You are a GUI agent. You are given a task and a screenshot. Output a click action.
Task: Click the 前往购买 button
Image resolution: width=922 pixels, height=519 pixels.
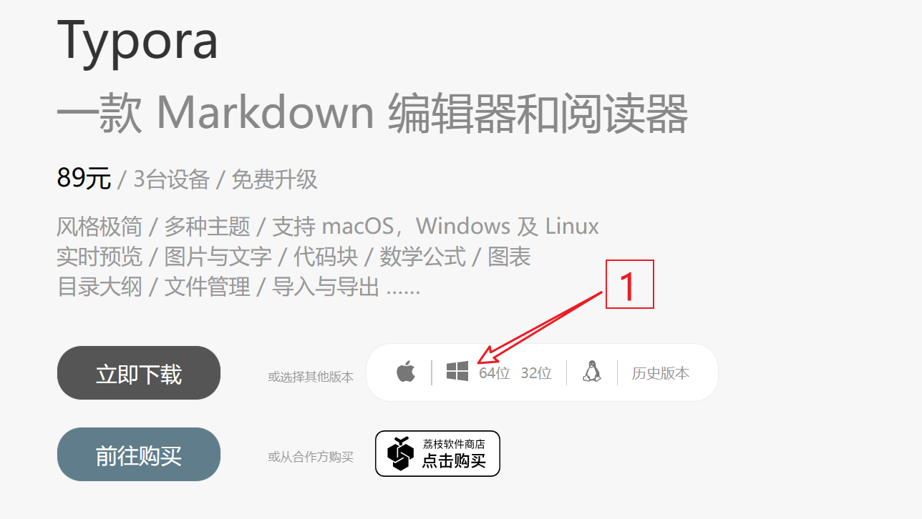[x=139, y=455]
